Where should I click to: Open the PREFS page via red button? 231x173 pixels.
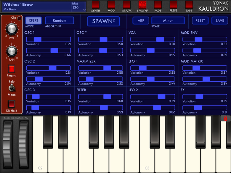point(173,5)
